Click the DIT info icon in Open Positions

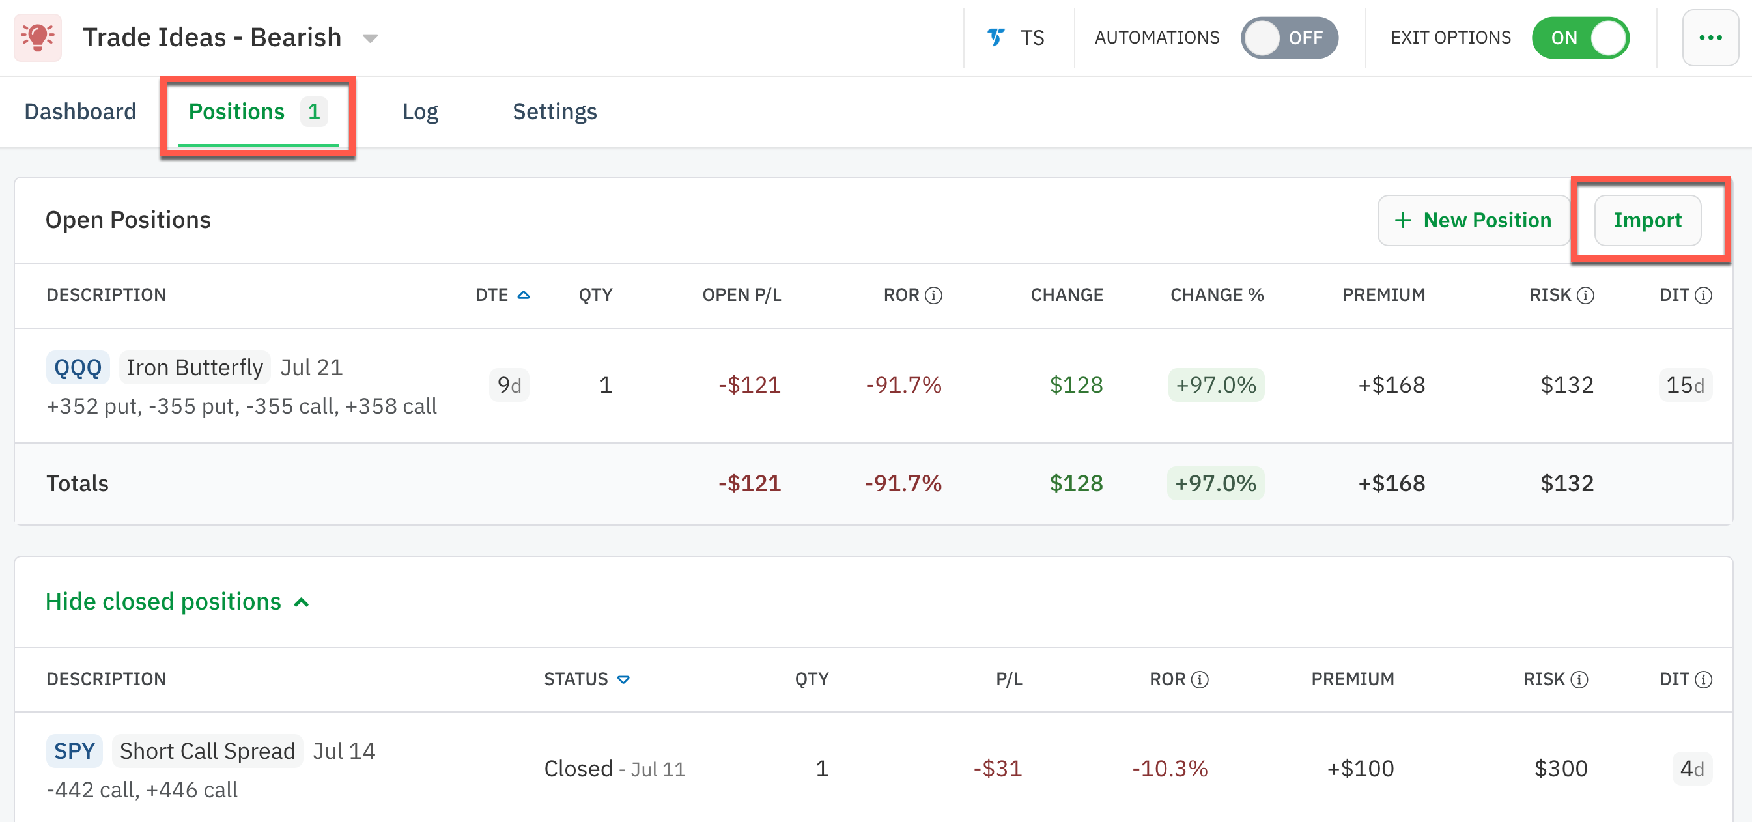point(1704,295)
